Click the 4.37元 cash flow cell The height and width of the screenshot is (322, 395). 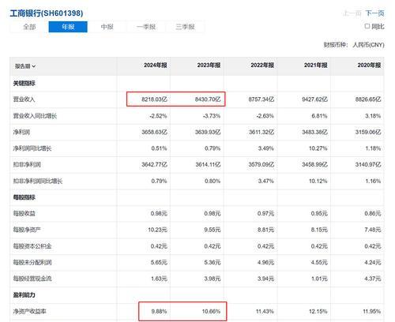click(x=373, y=279)
